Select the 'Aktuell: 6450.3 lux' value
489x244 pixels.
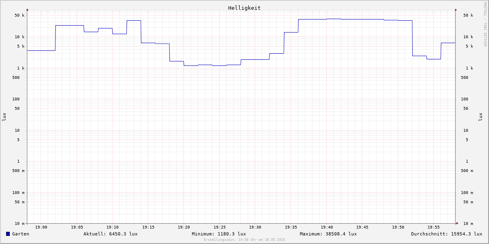point(110,234)
